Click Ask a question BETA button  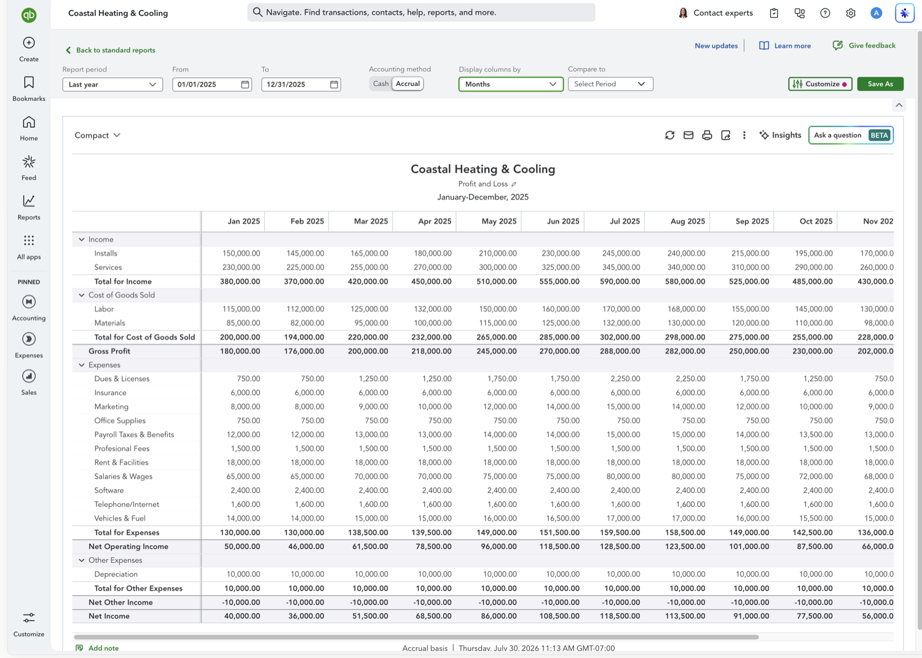(851, 135)
